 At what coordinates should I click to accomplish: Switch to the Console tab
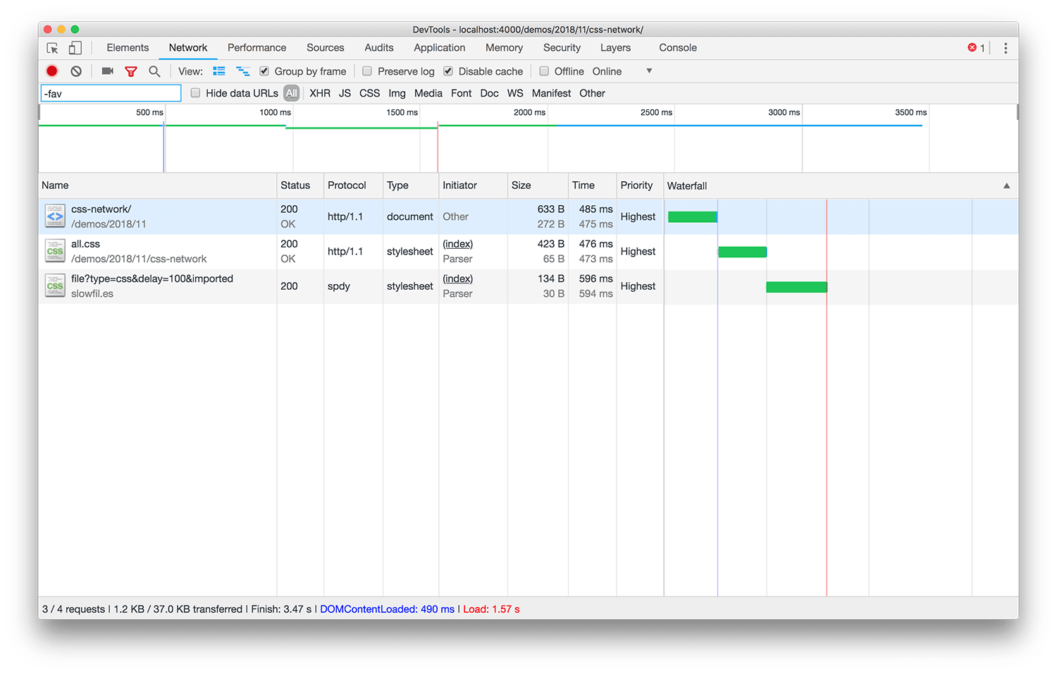tap(678, 48)
